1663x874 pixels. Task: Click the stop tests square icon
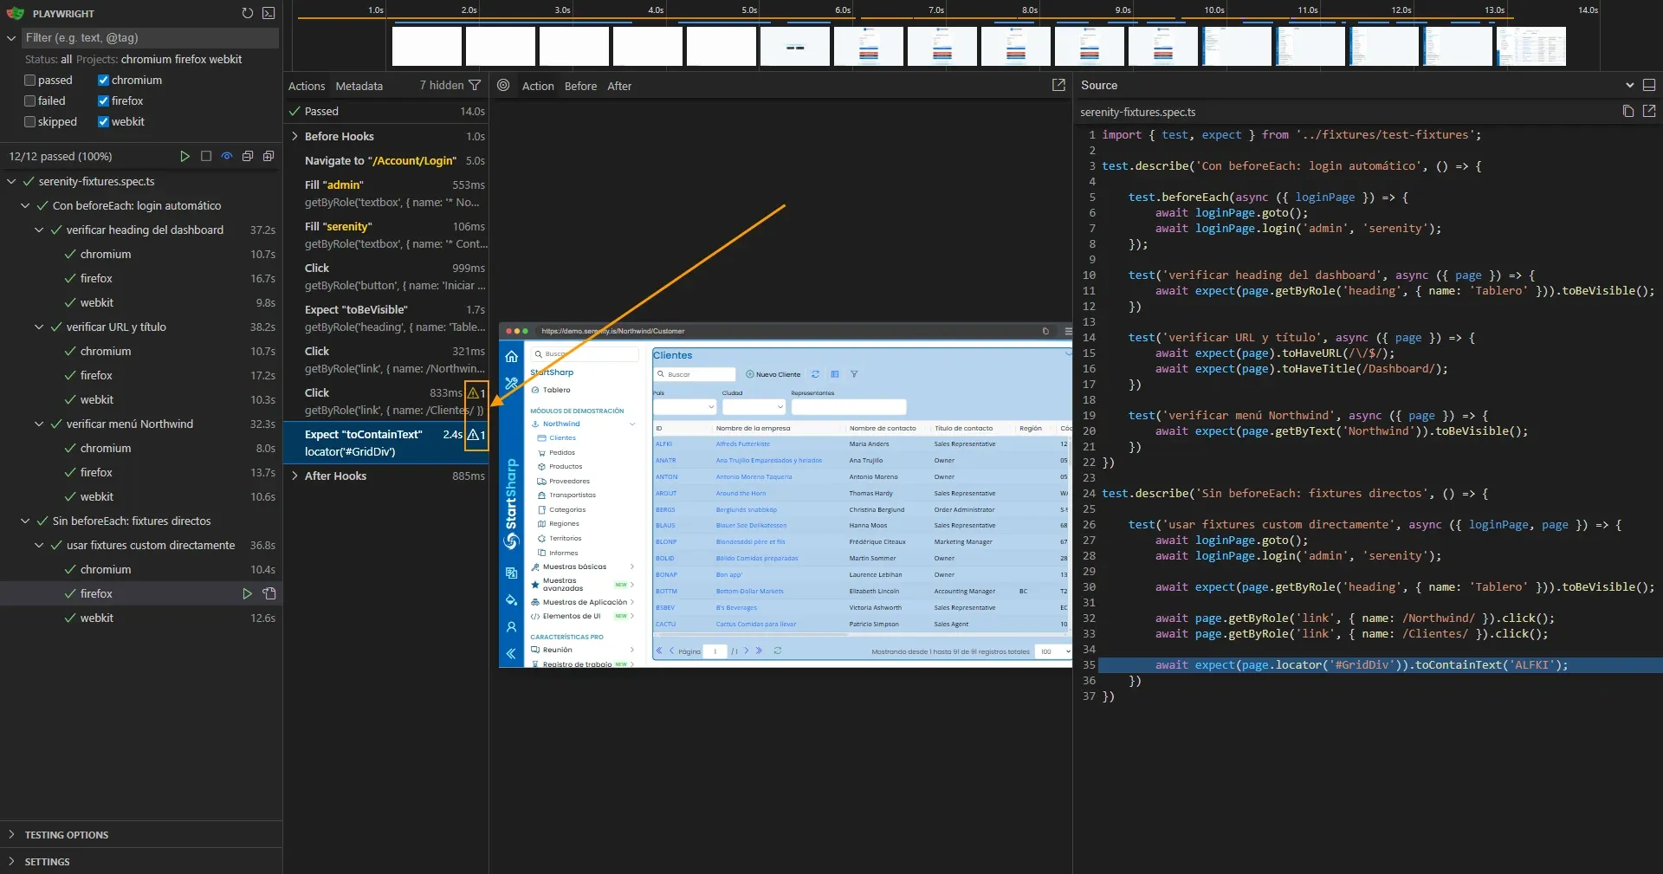tap(206, 156)
